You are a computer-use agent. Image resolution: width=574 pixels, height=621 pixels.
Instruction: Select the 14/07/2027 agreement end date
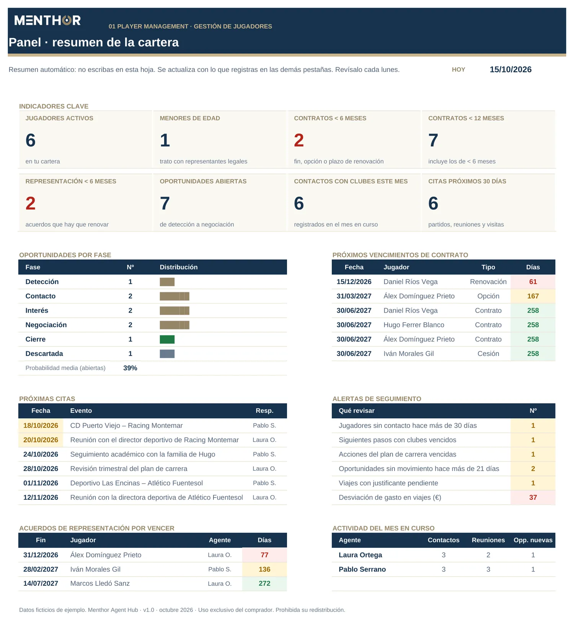[41, 584]
